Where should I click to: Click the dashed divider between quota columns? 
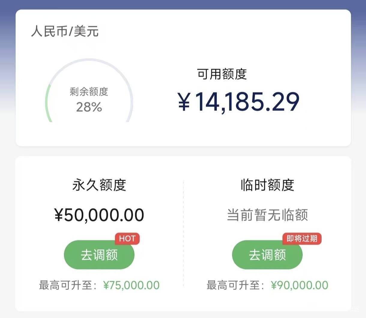(x=183, y=234)
